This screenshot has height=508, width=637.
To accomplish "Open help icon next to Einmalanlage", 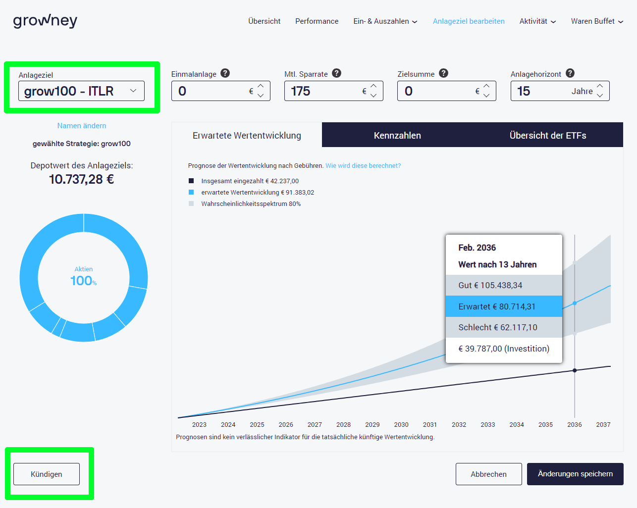I will tap(225, 73).
